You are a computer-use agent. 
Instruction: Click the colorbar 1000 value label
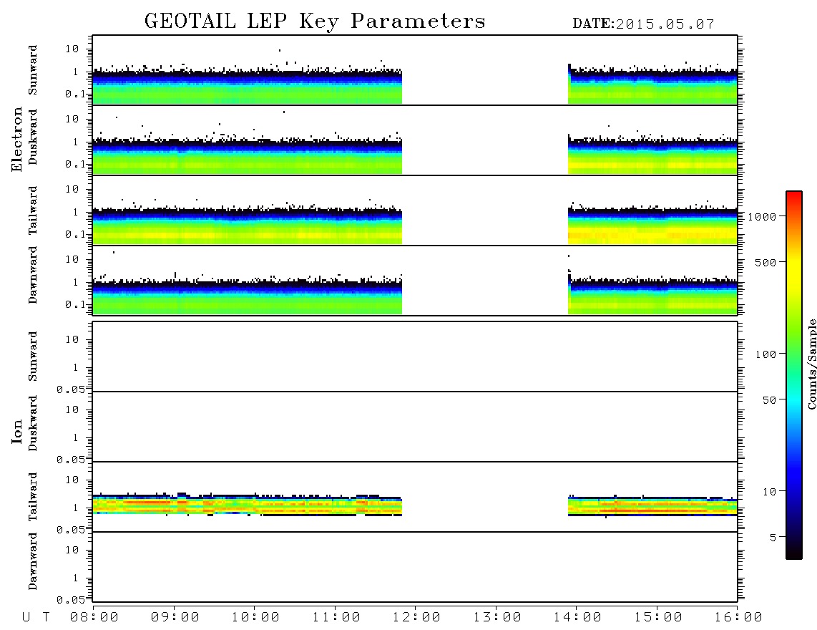point(762,216)
